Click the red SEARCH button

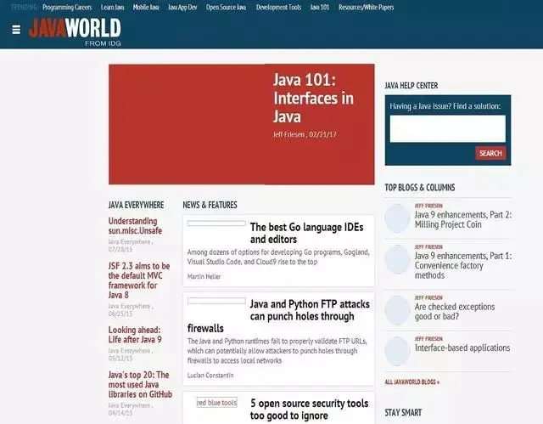pos(490,153)
